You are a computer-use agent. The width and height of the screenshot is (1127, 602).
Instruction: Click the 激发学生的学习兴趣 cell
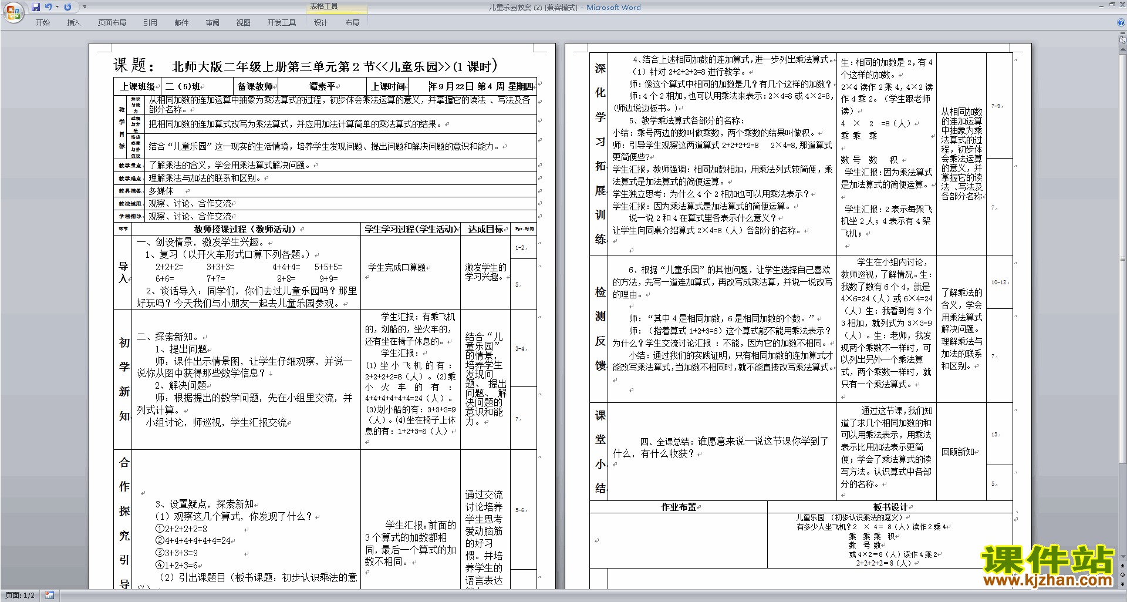pos(485,272)
